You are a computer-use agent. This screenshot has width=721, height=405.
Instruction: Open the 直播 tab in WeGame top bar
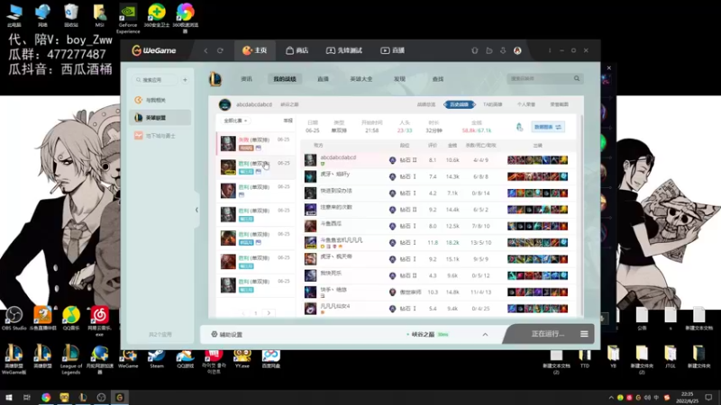[x=392, y=50]
